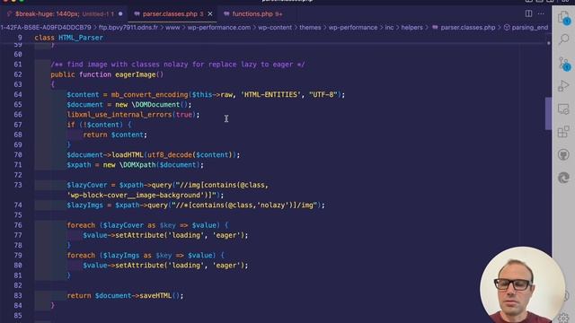
Task: Click the comment on line 61
Action: tap(178, 65)
